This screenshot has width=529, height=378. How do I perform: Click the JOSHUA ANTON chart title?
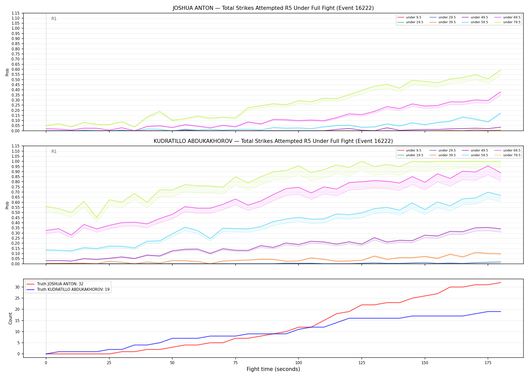point(273,8)
